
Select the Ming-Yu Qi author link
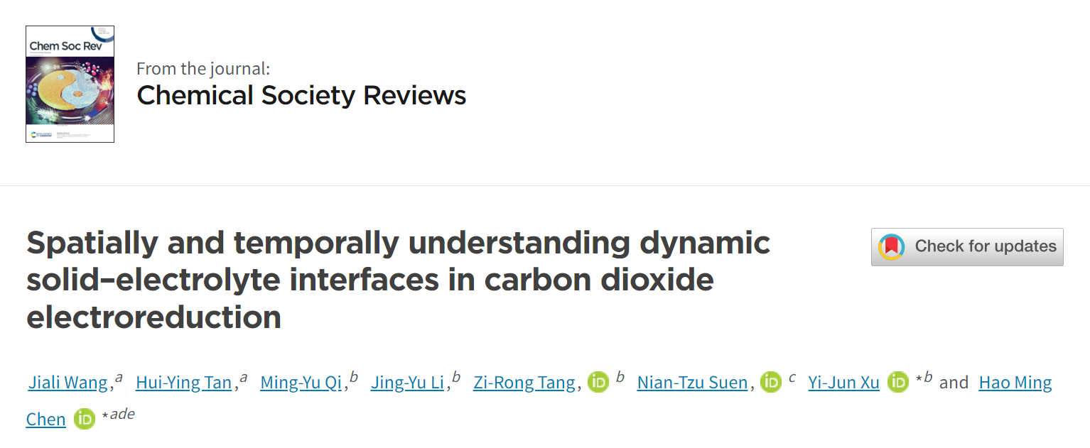point(301,383)
